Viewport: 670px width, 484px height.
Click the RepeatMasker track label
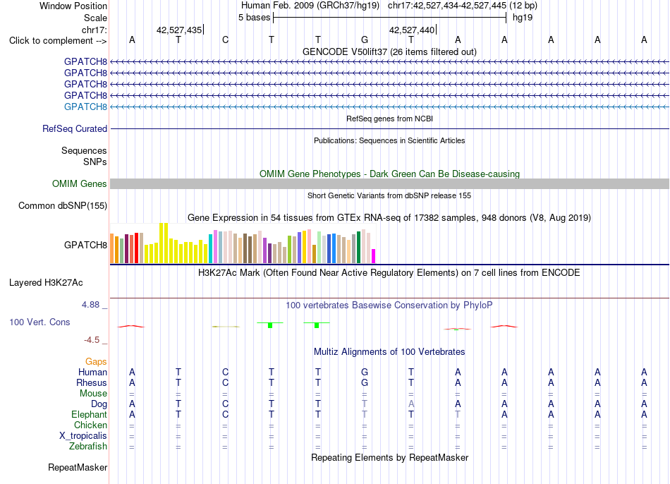pos(78,467)
